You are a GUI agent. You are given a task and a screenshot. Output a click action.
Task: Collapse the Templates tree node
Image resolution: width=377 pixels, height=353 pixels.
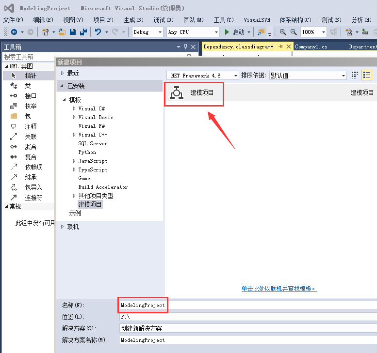click(64, 100)
